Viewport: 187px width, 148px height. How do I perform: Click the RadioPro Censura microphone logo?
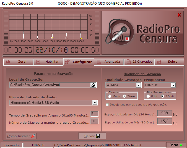(x=119, y=32)
